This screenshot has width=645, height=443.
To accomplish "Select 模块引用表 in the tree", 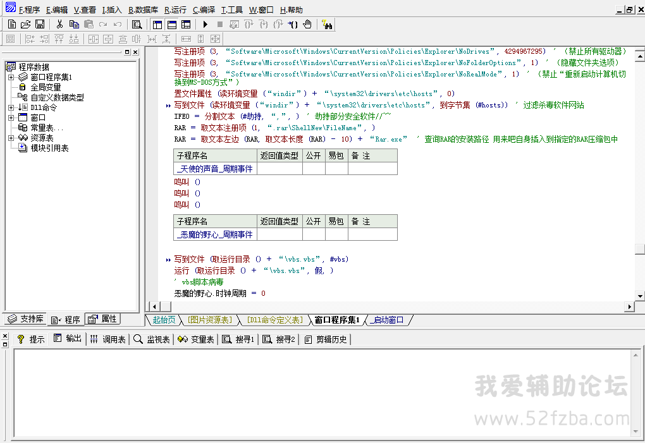I will 49,148.
